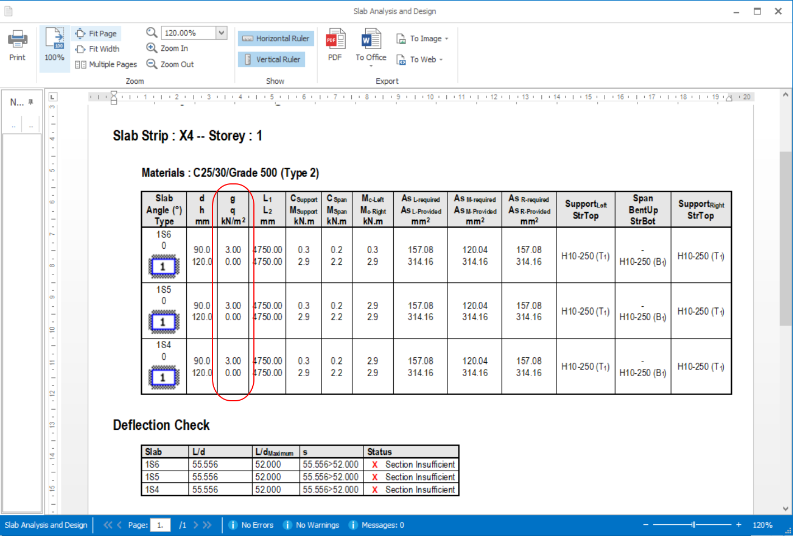Click the page number input field

pos(160,525)
